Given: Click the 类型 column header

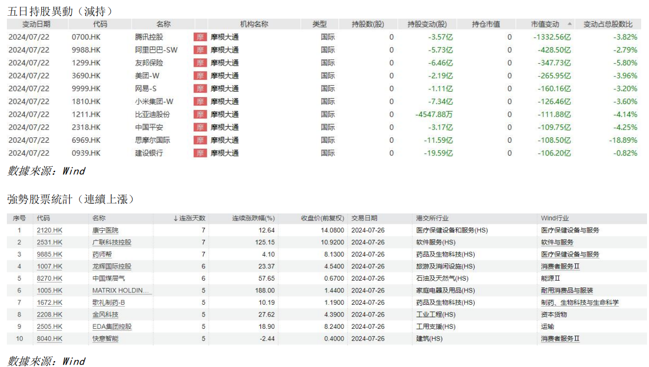Looking at the screenshot, I should coord(319,24).
